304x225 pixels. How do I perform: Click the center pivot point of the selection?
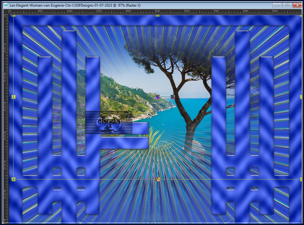[157, 97]
